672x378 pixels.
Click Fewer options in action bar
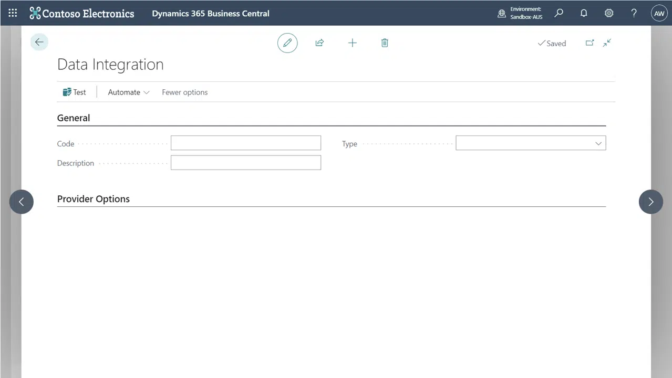(x=184, y=92)
